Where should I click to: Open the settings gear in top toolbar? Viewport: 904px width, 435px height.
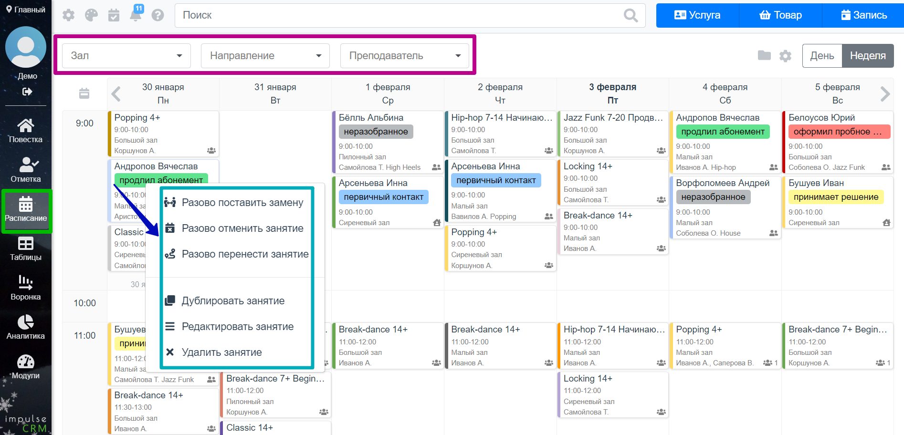(x=69, y=15)
